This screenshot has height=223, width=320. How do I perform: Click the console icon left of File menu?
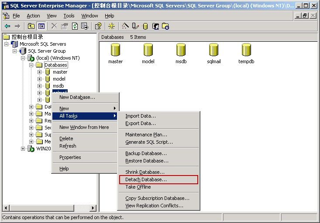point(6,16)
